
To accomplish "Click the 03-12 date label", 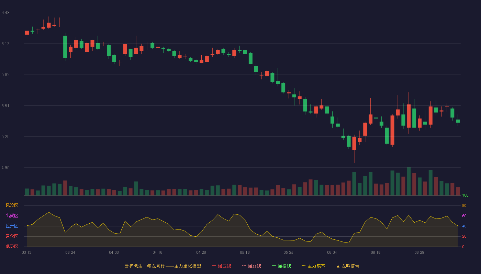I will point(27,252).
